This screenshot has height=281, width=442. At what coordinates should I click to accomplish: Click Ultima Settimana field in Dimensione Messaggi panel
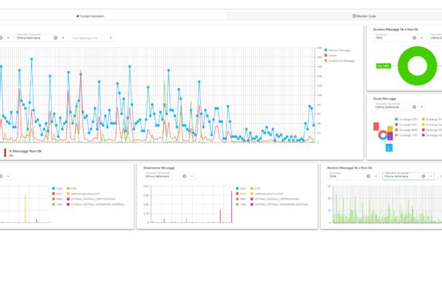point(169,176)
